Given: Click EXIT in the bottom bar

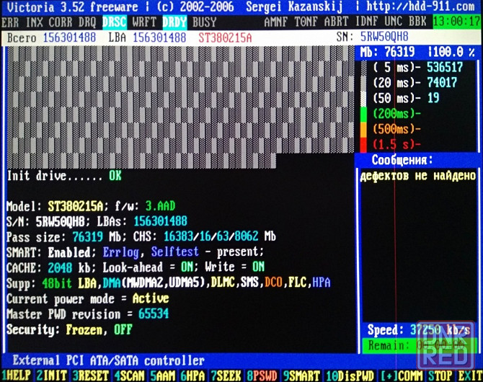Looking at the screenshot, I should click(470, 376).
